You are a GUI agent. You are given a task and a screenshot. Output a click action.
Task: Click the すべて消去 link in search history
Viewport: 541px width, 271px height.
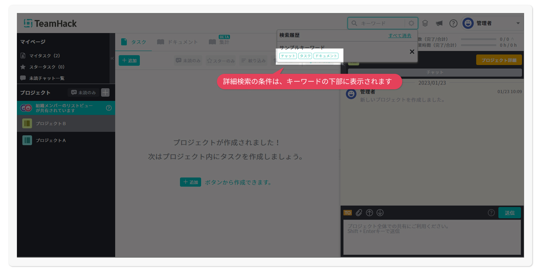400,36
